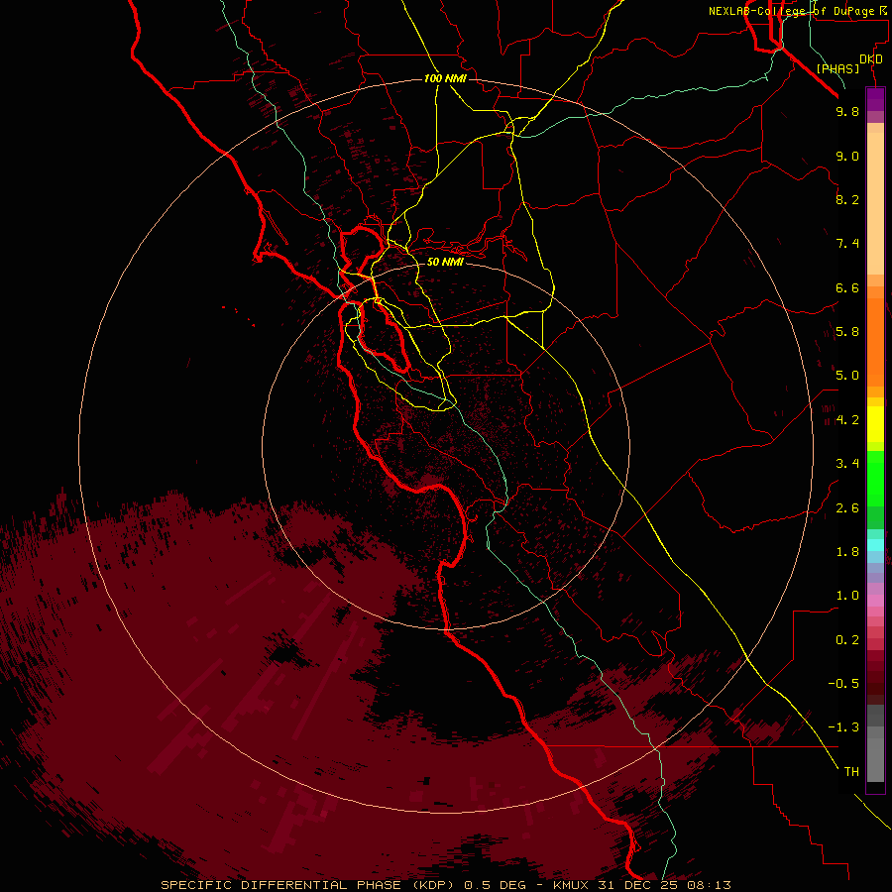Click the 7.4 value on the scale
The width and height of the screenshot is (892, 892).
(x=847, y=244)
